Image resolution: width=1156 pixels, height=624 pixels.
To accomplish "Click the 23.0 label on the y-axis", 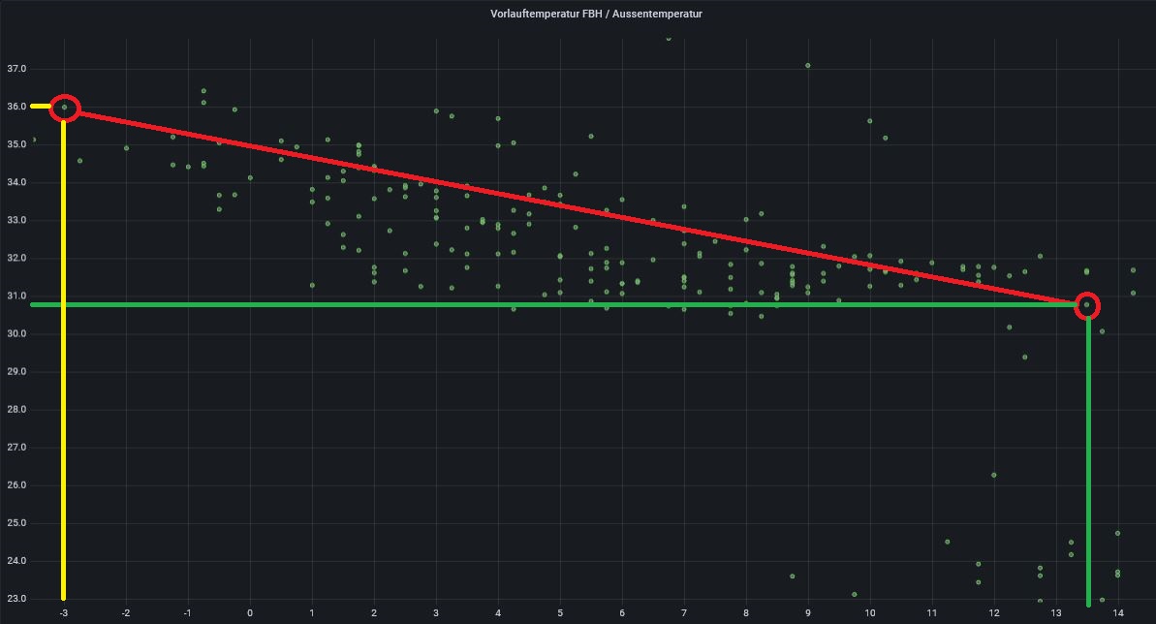I will click(x=16, y=599).
